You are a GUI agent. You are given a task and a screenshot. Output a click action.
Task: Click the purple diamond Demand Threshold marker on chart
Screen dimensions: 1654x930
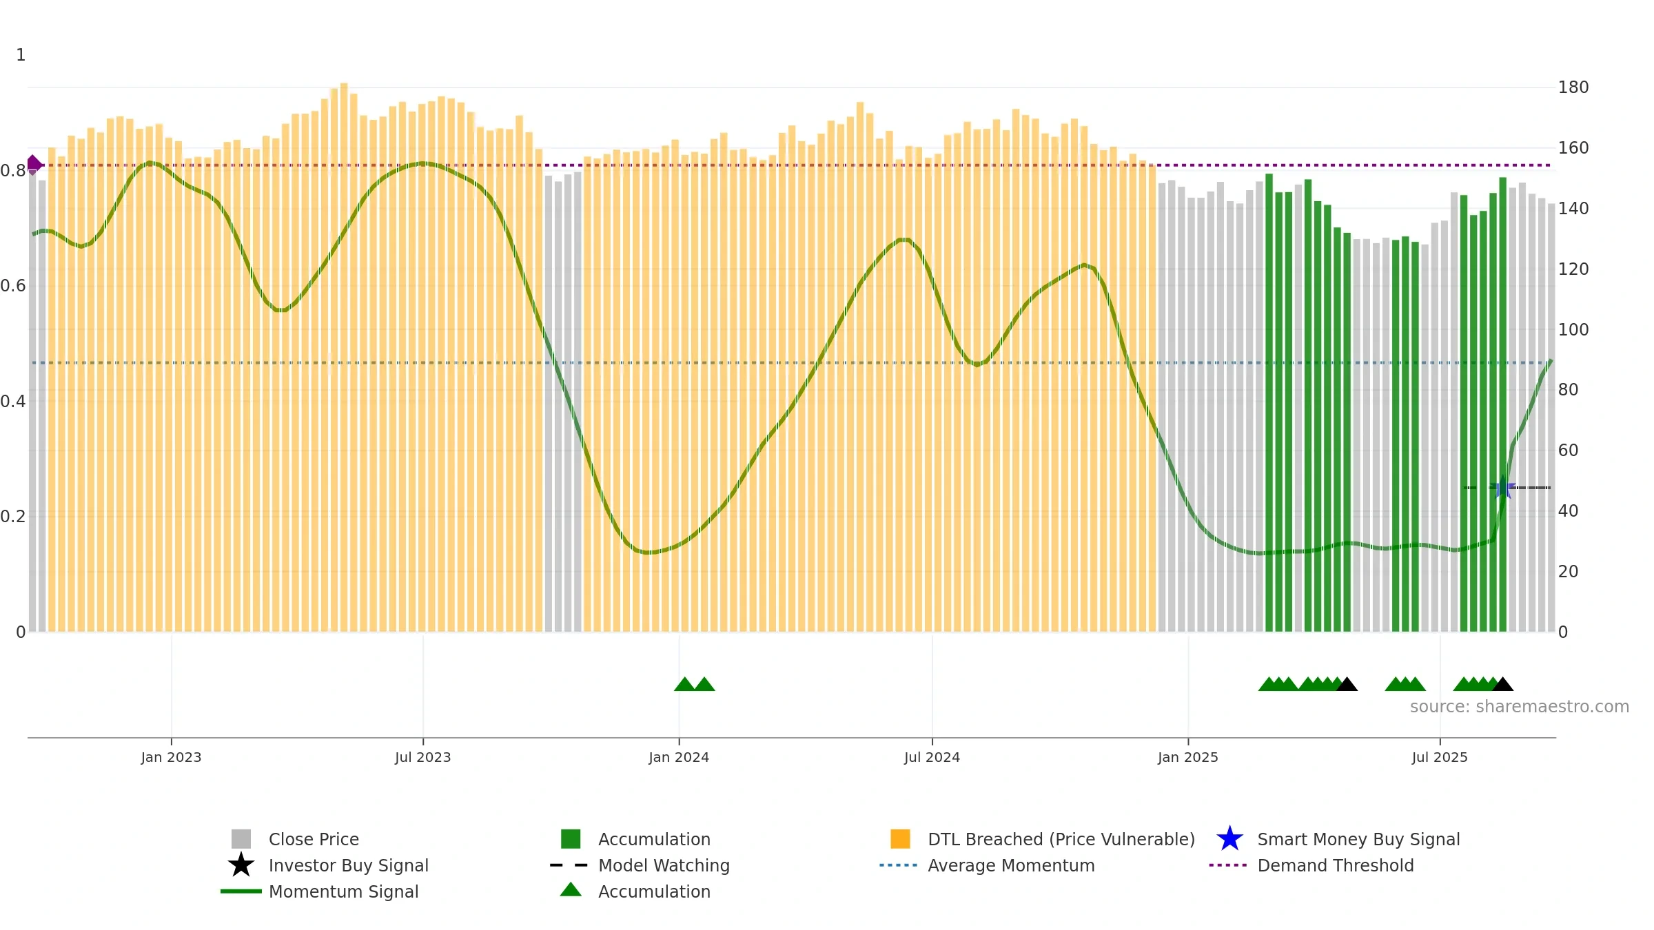34,165
